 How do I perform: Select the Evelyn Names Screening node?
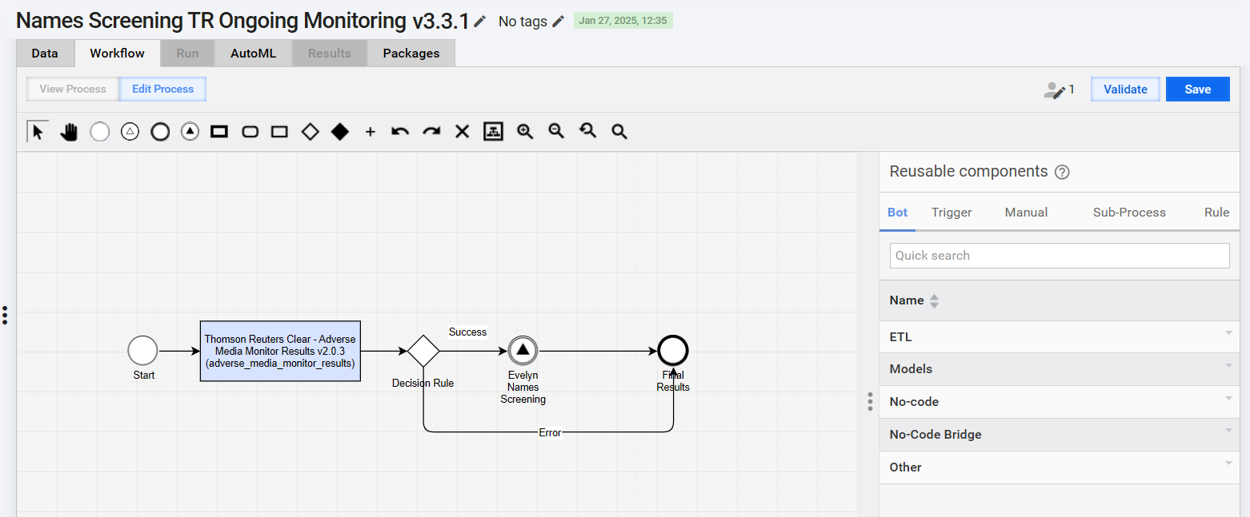523,350
